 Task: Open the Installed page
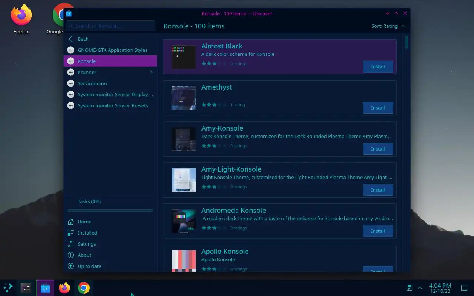point(110,233)
